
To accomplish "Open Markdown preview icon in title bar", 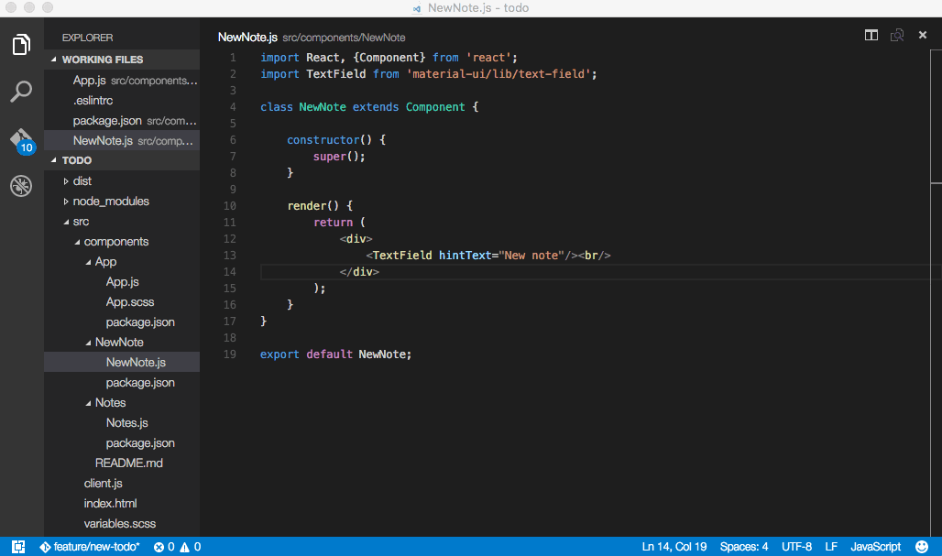I will click(896, 35).
